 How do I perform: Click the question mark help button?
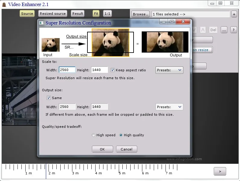pyautogui.click(x=233, y=30)
